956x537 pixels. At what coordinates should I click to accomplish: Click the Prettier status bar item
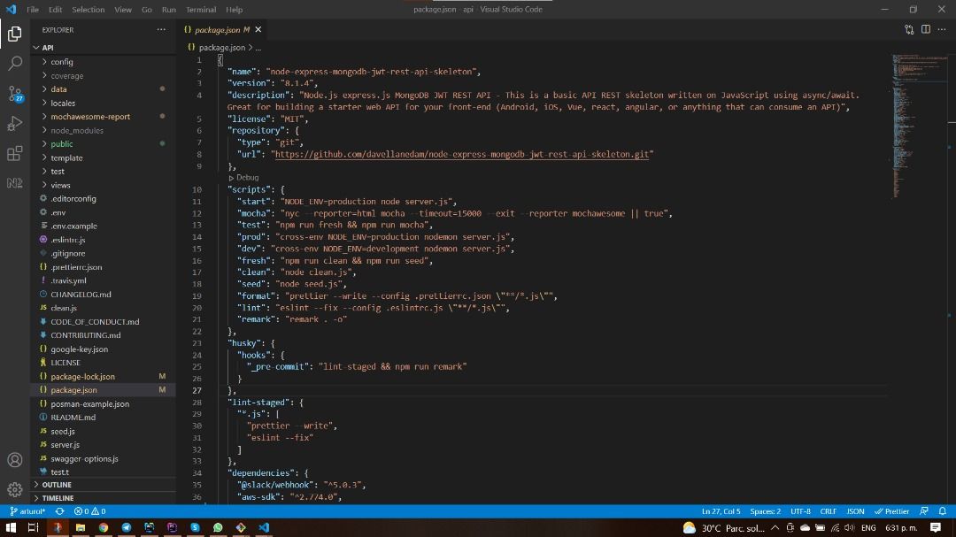point(892,511)
